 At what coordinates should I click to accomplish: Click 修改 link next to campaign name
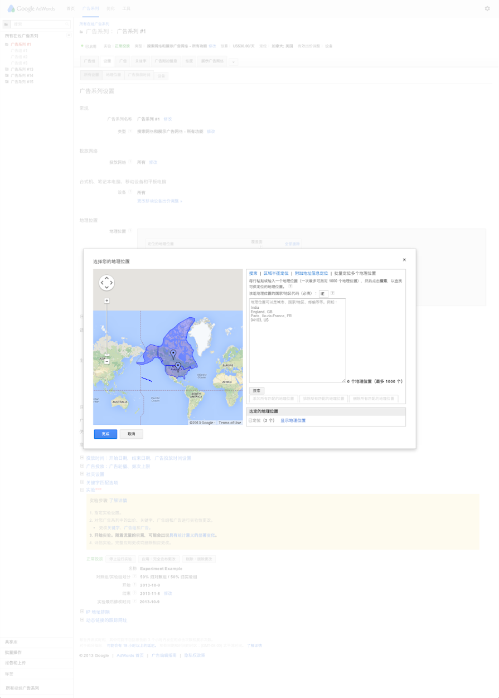click(168, 119)
